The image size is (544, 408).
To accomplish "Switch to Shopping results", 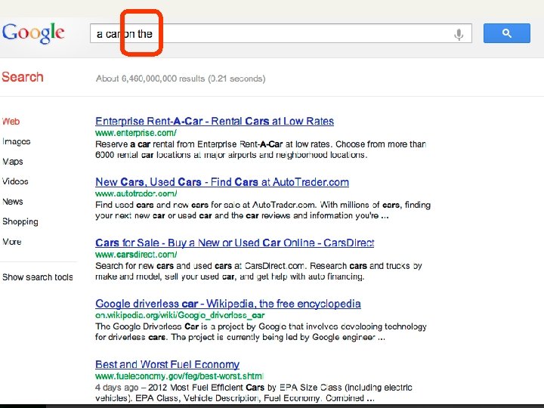I will pos(20,221).
